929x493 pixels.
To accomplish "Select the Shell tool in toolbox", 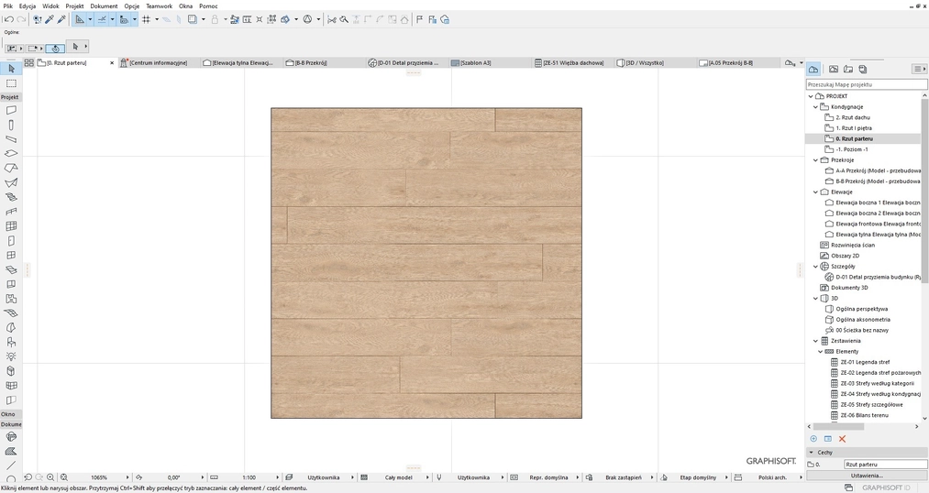I will point(11,182).
